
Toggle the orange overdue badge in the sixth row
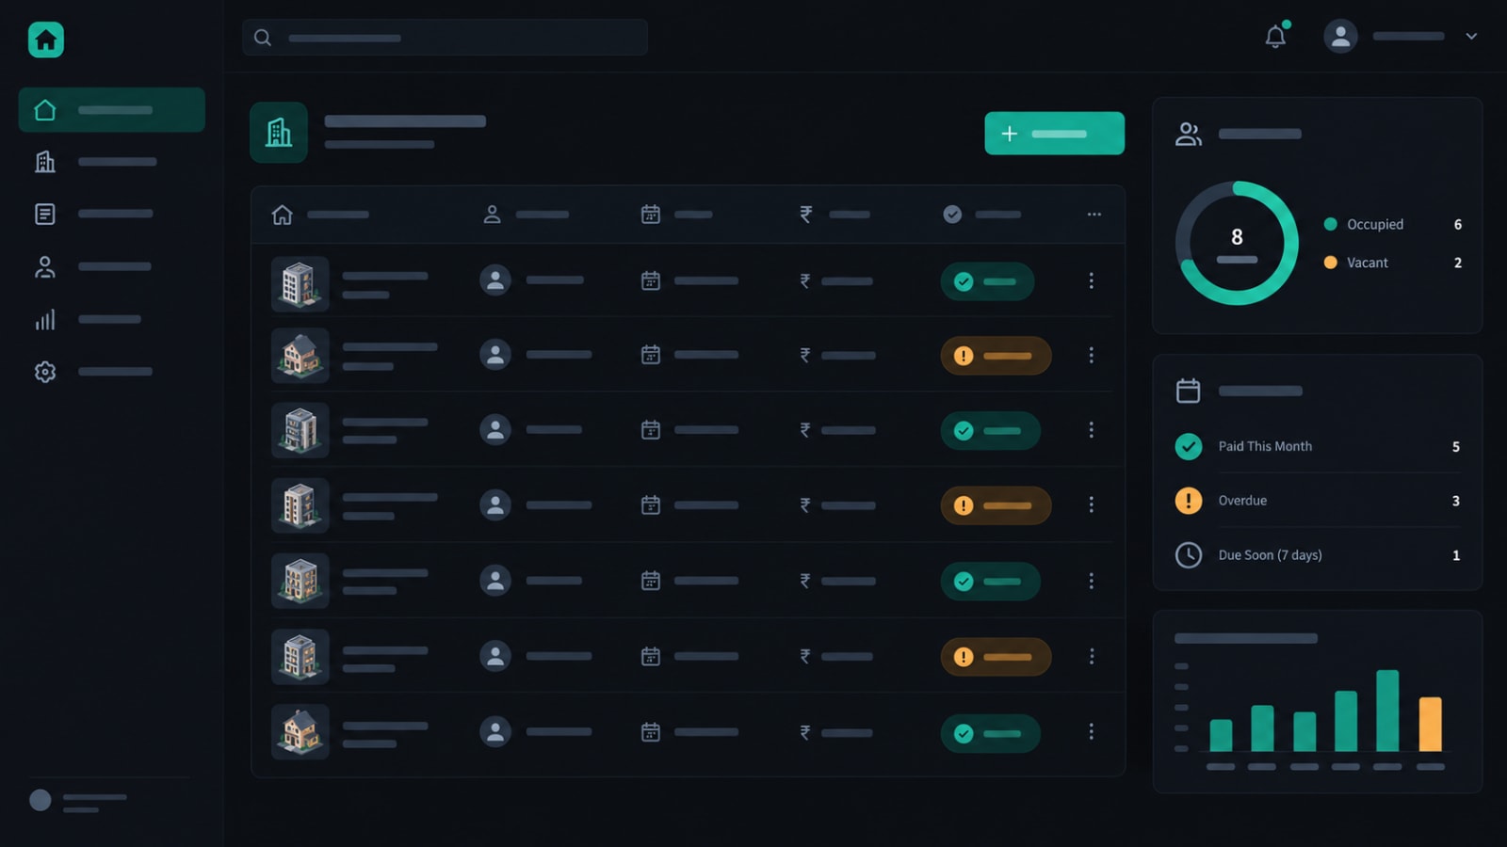(996, 657)
